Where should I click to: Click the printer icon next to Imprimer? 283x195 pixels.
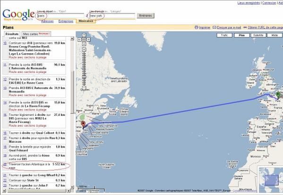tap(197, 27)
